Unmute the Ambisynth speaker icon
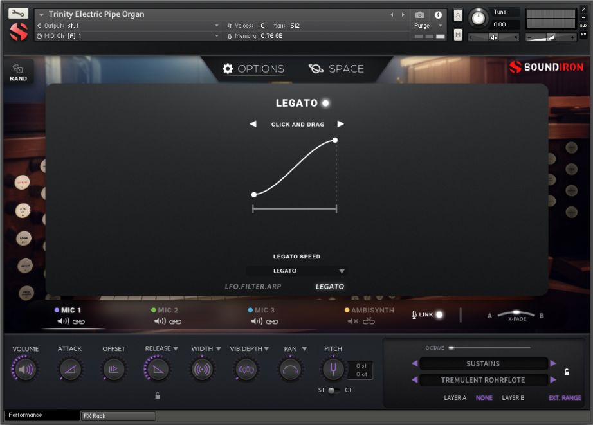The width and height of the screenshot is (593, 425). tap(353, 321)
